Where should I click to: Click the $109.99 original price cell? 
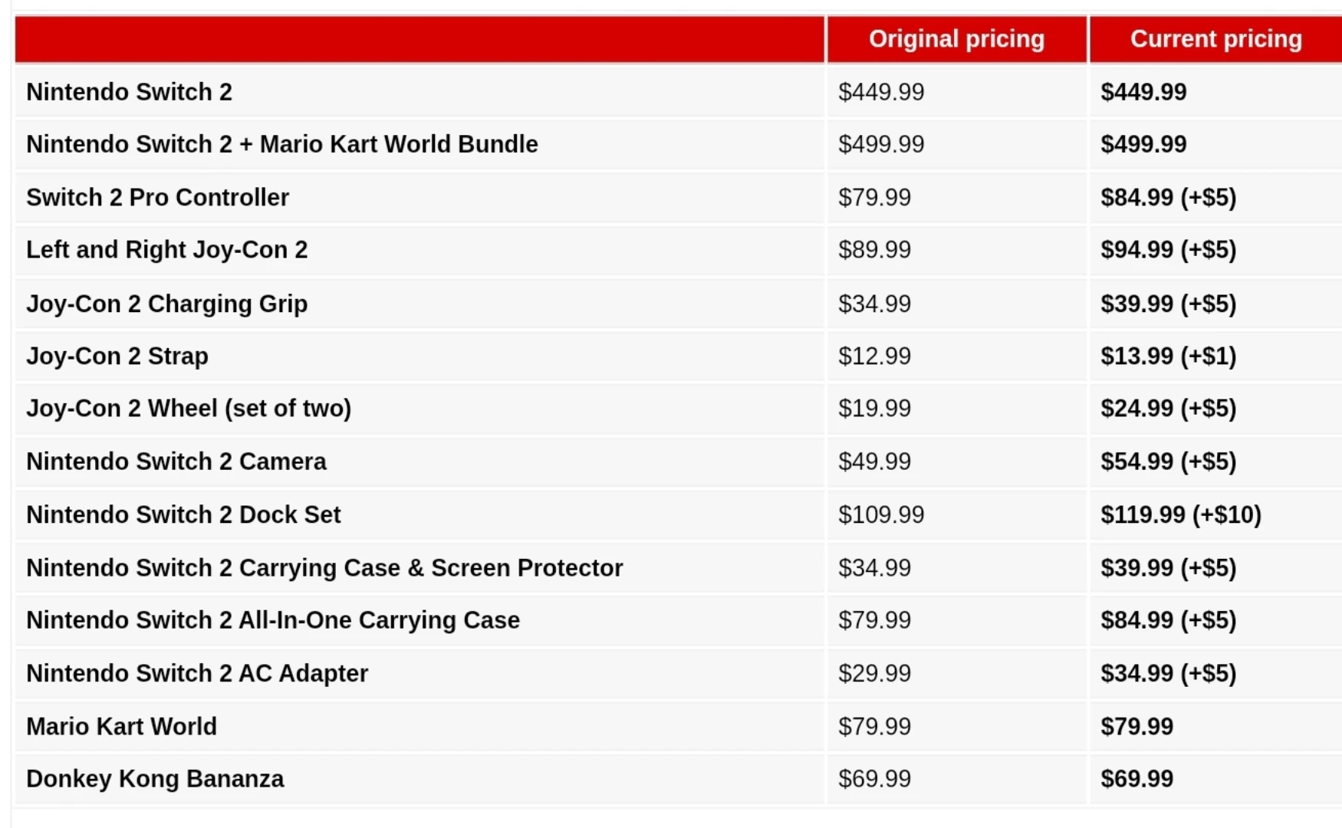tap(881, 514)
